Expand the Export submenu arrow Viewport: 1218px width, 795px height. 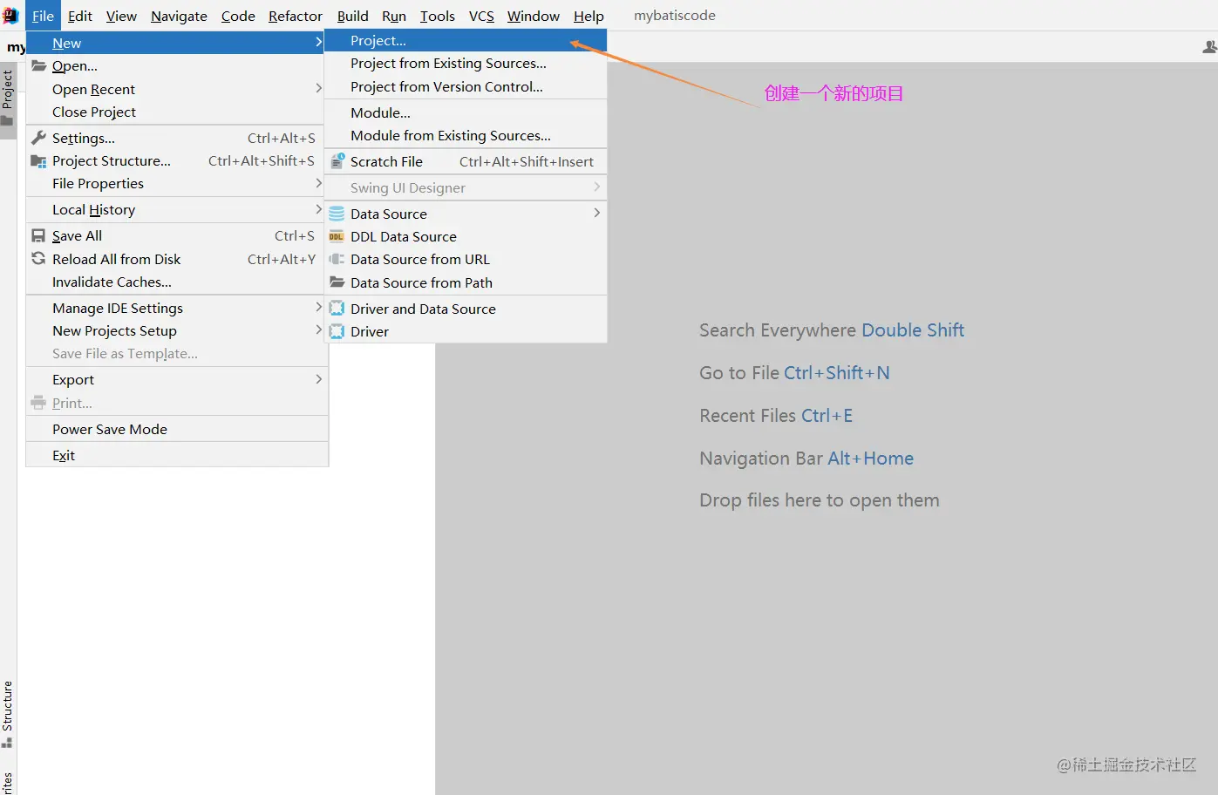(x=318, y=379)
